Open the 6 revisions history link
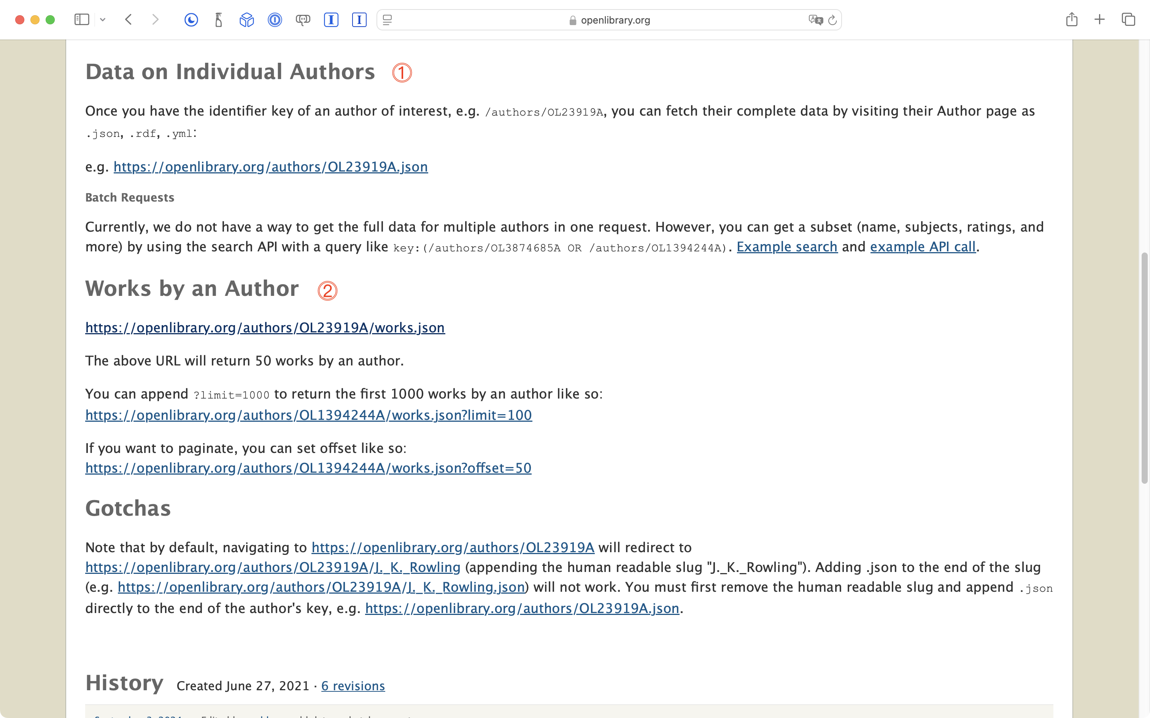The width and height of the screenshot is (1150, 718). tap(353, 686)
